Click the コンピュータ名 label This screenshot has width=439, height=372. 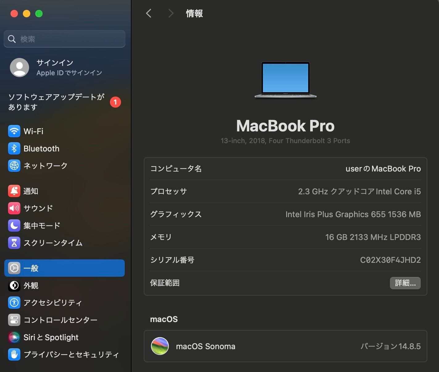pos(176,169)
